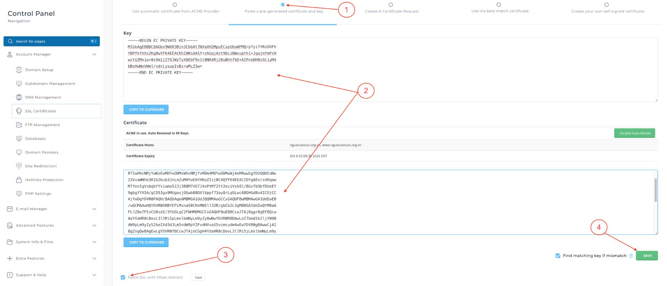The height and width of the screenshot is (286, 667).
Task: Click the search magnifier icon
Action: [x=10, y=41]
